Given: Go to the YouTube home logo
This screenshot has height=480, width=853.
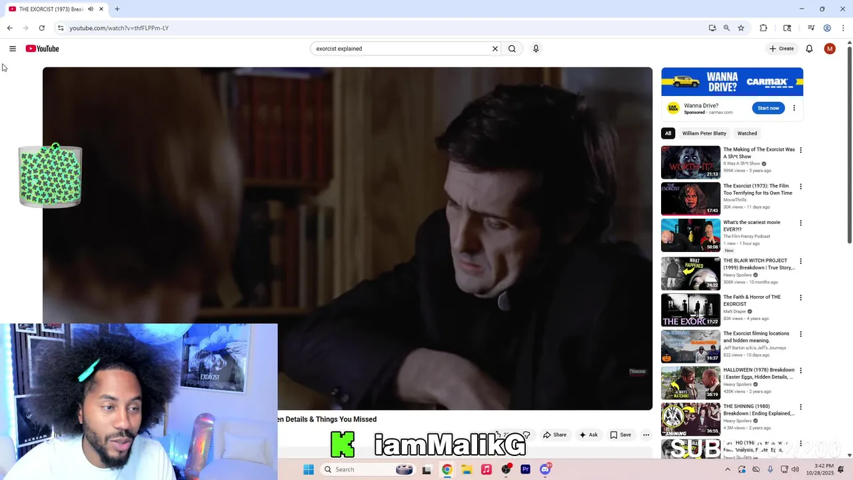Looking at the screenshot, I should pos(42,49).
